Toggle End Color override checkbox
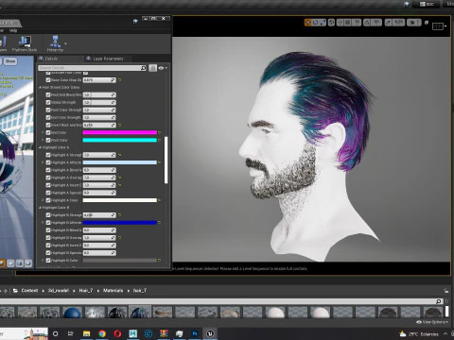This screenshot has width=454, height=340. 48,132
